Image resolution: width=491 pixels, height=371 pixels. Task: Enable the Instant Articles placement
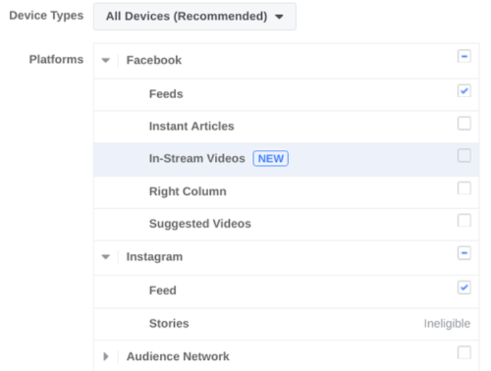pos(464,124)
